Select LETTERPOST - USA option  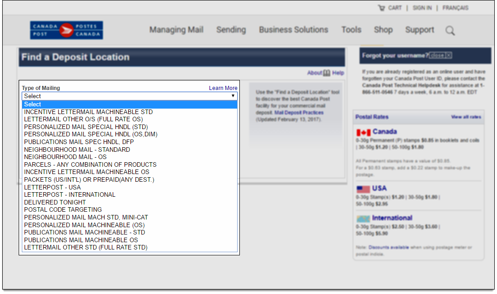129,187
